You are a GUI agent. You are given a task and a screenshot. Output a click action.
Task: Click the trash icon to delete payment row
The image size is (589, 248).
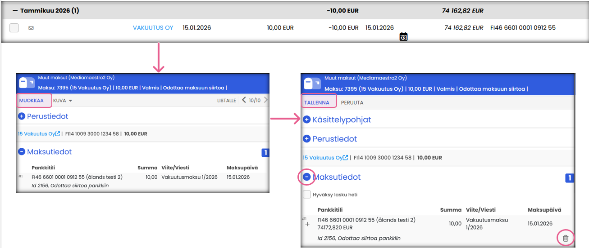[566, 238]
